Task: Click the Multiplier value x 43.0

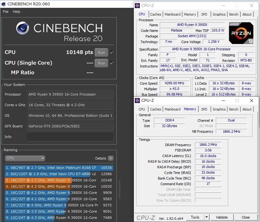Action: [174, 89]
